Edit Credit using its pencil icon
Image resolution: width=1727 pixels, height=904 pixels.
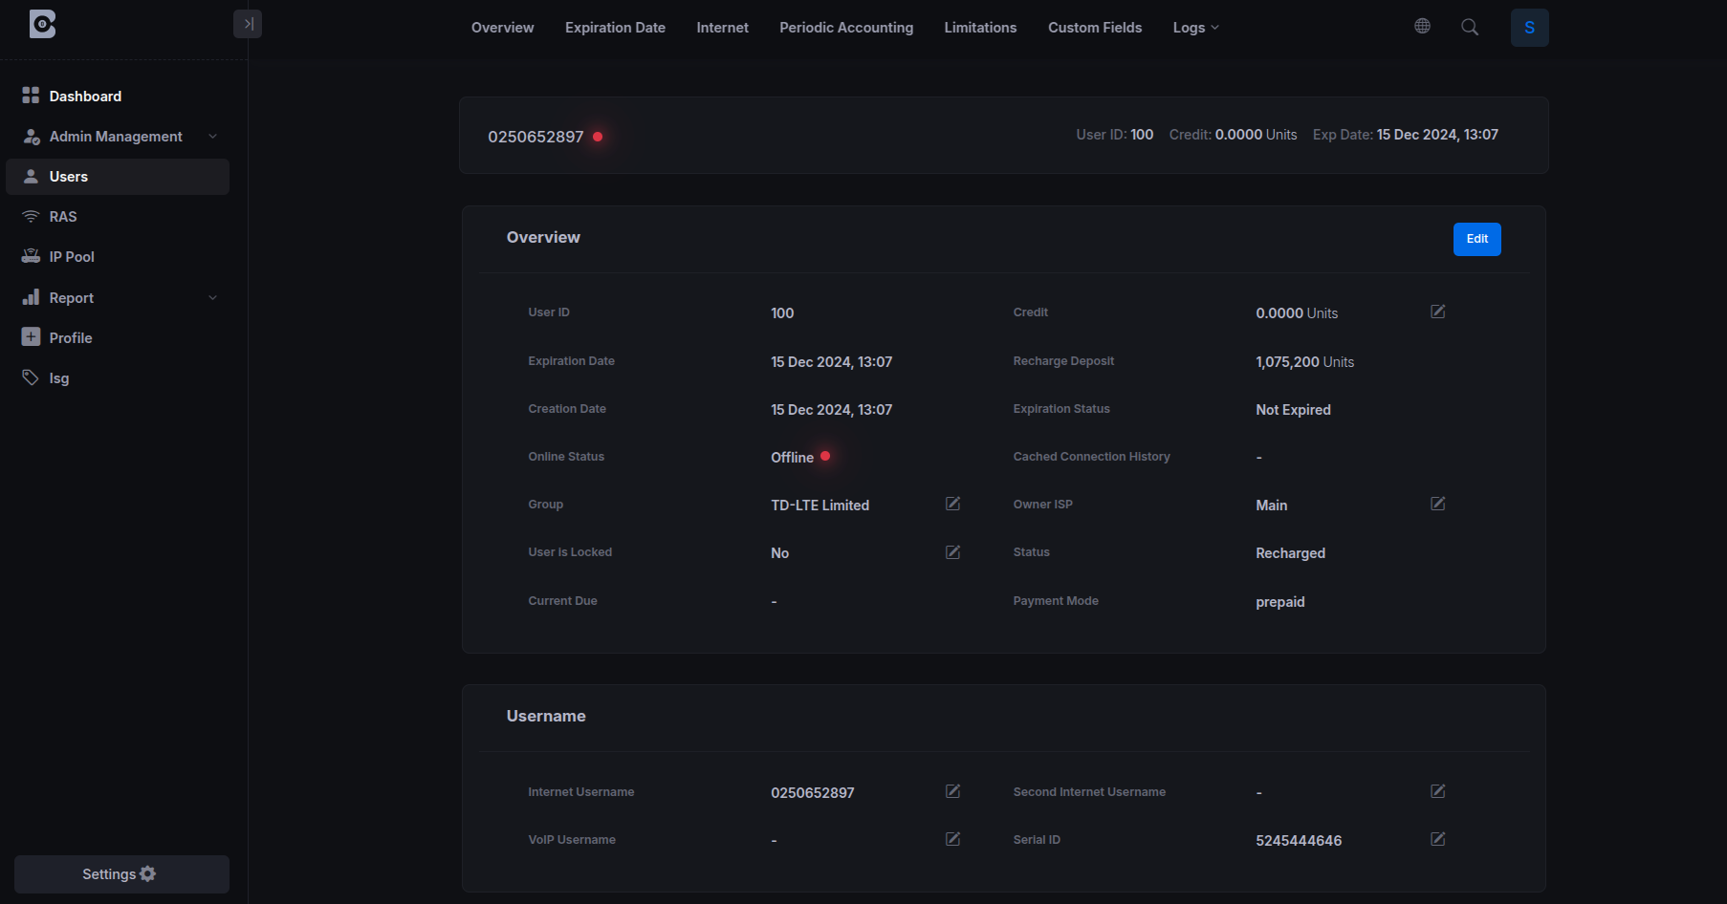(x=1437, y=311)
